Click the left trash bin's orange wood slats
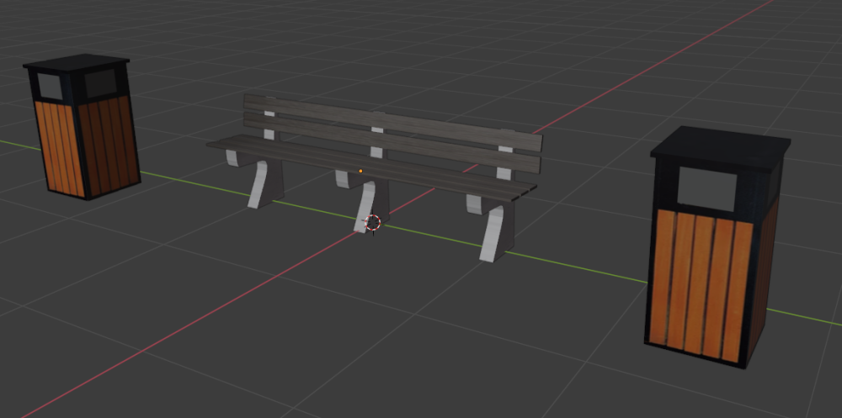 pos(58,147)
